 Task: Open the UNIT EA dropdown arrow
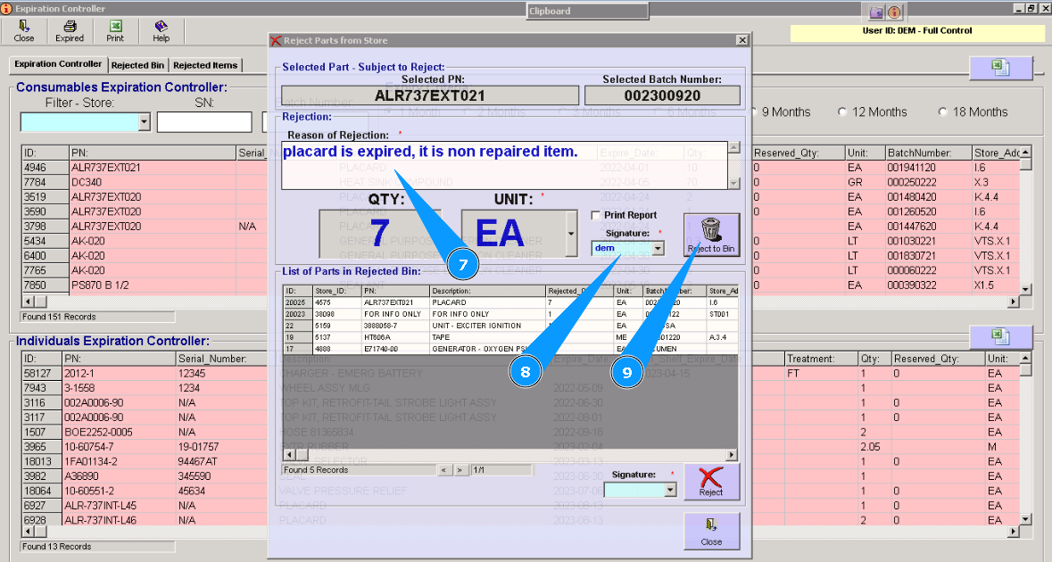coord(571,234)
